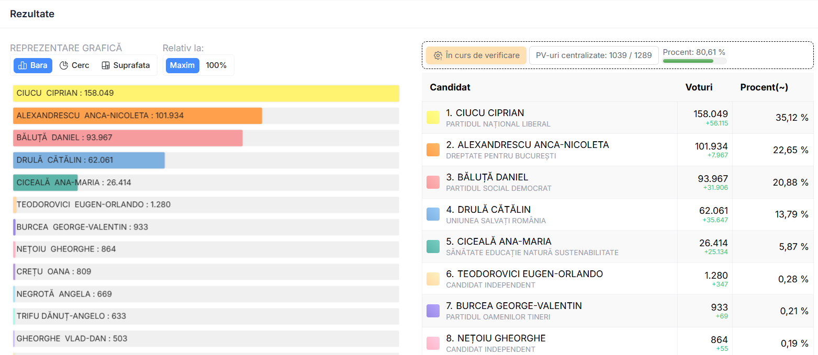Click the Rezultate section title
The width and height of the screenshot is (818, 355).
point(32,14)
